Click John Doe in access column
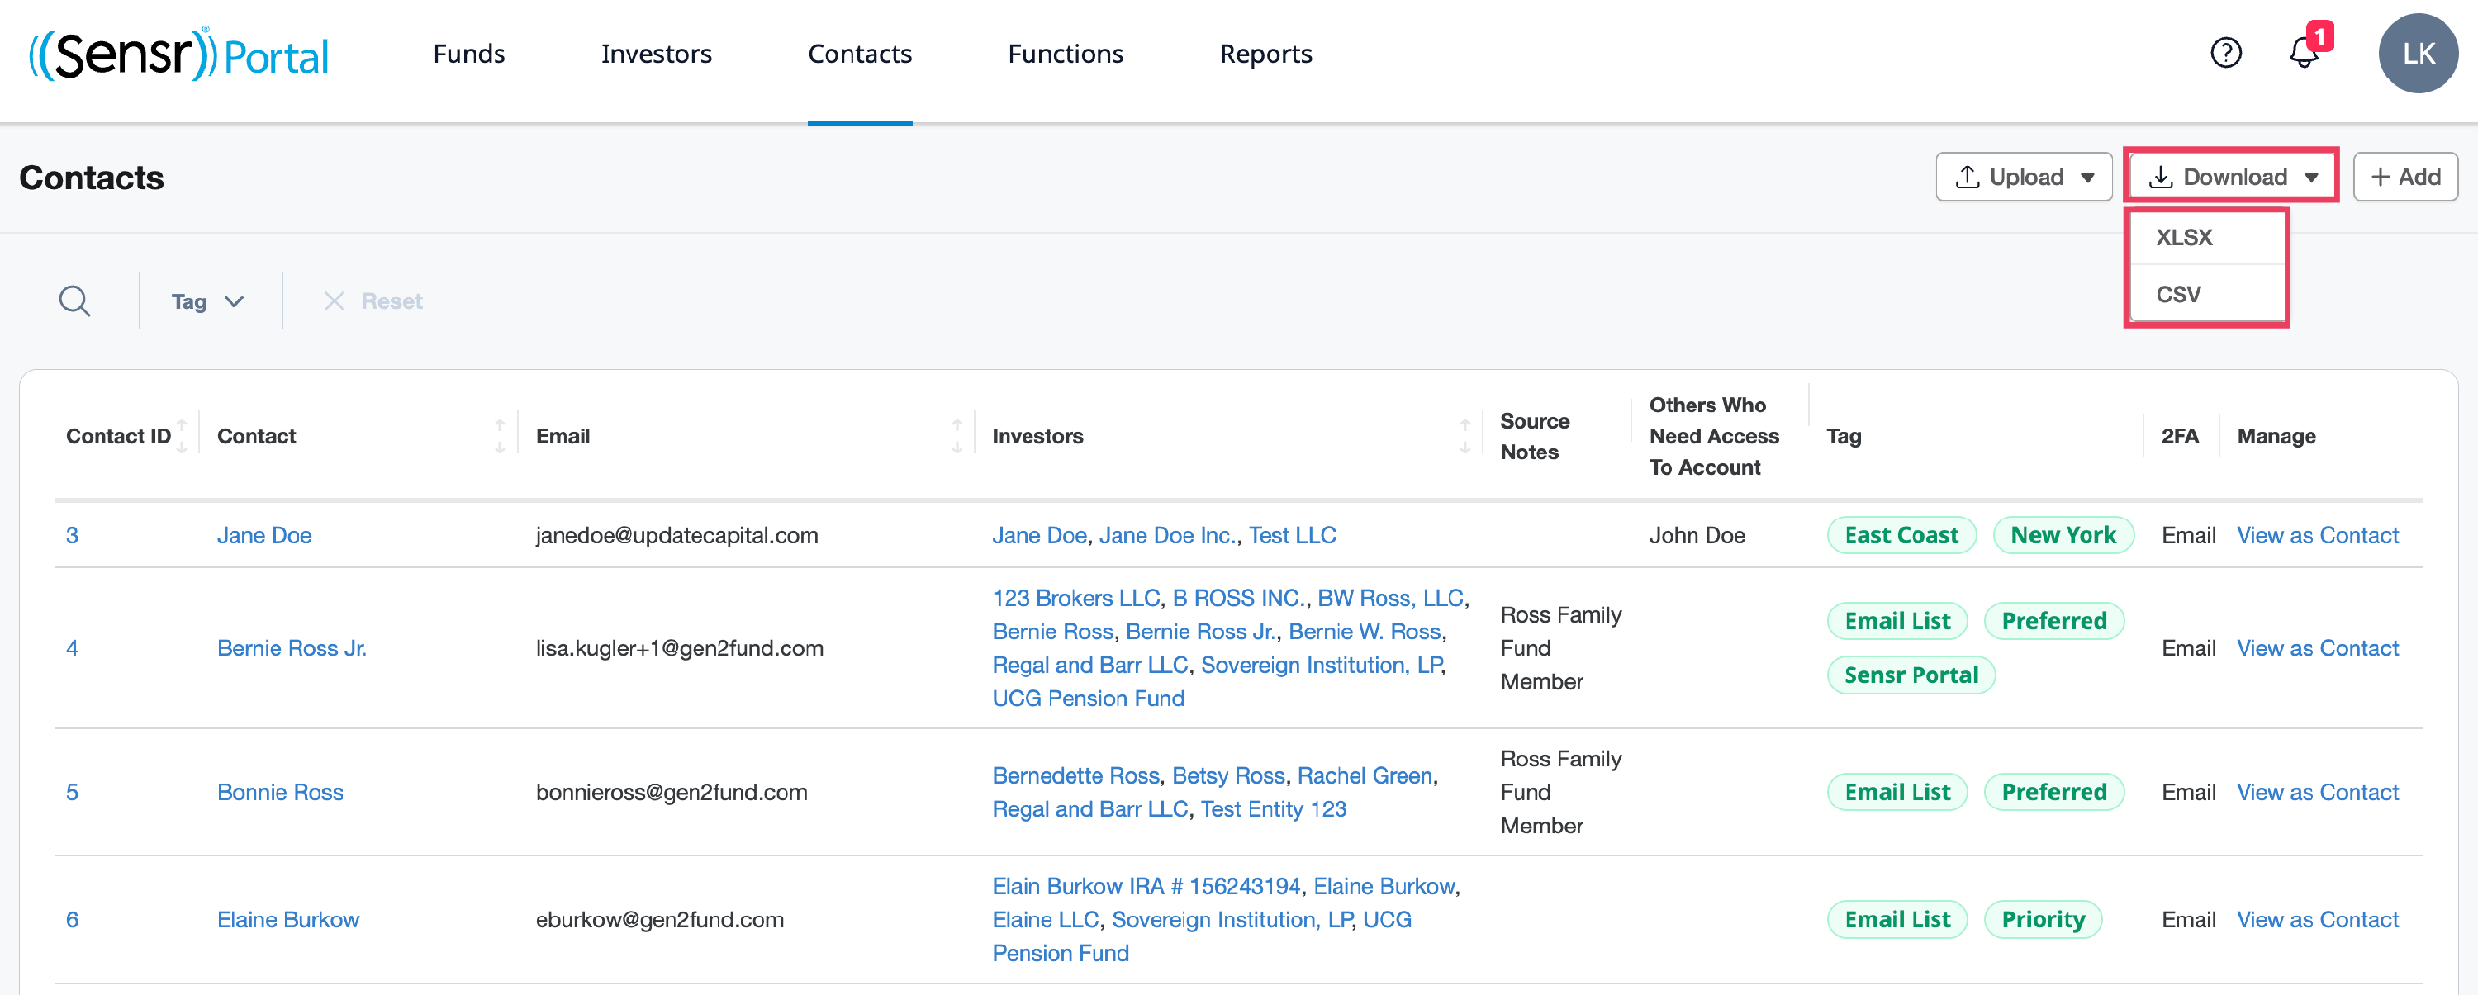 point(1697,535)
